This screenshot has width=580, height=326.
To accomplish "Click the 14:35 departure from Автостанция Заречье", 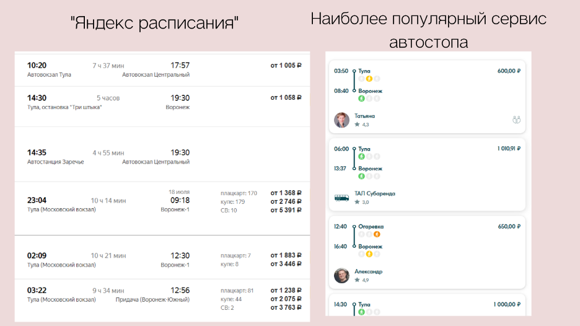I will [37, 152].
